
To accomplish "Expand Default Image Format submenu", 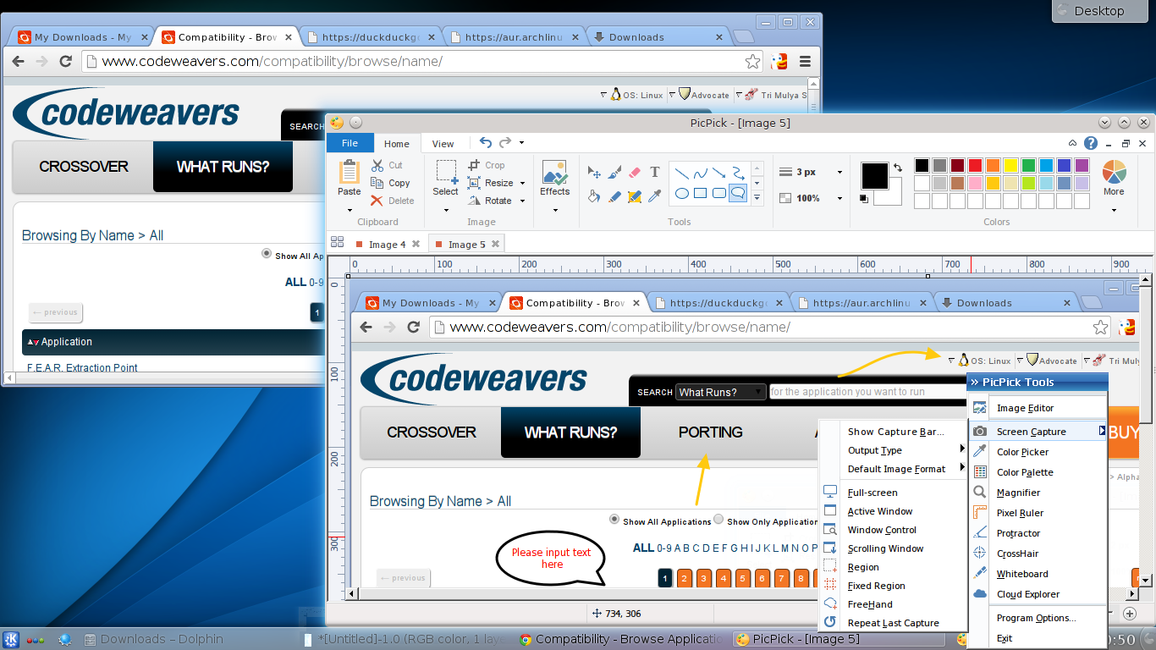I will click(x=895, y=469).
